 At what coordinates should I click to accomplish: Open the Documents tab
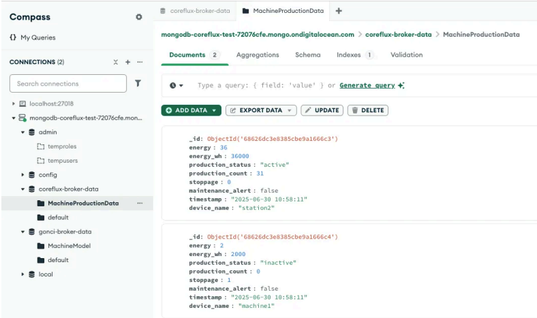(194, 54)
